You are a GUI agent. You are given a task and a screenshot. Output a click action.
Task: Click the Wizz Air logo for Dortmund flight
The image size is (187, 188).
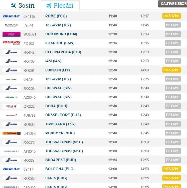click(x=11, y=34)
